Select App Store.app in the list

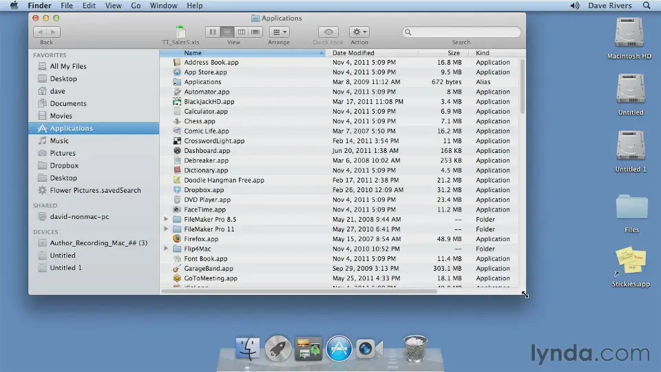click(x=205, y=72)
